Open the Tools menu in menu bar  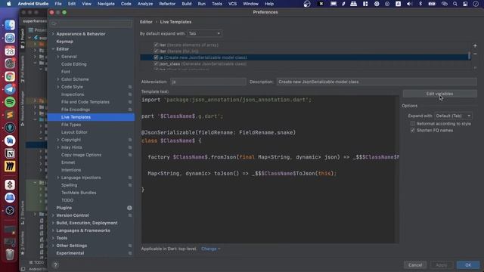click(217, 4)
